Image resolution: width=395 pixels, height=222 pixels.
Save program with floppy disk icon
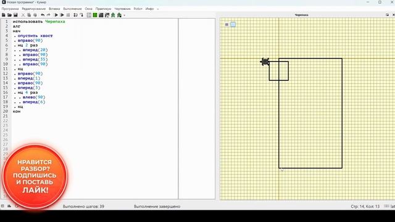tap(15, 15)
